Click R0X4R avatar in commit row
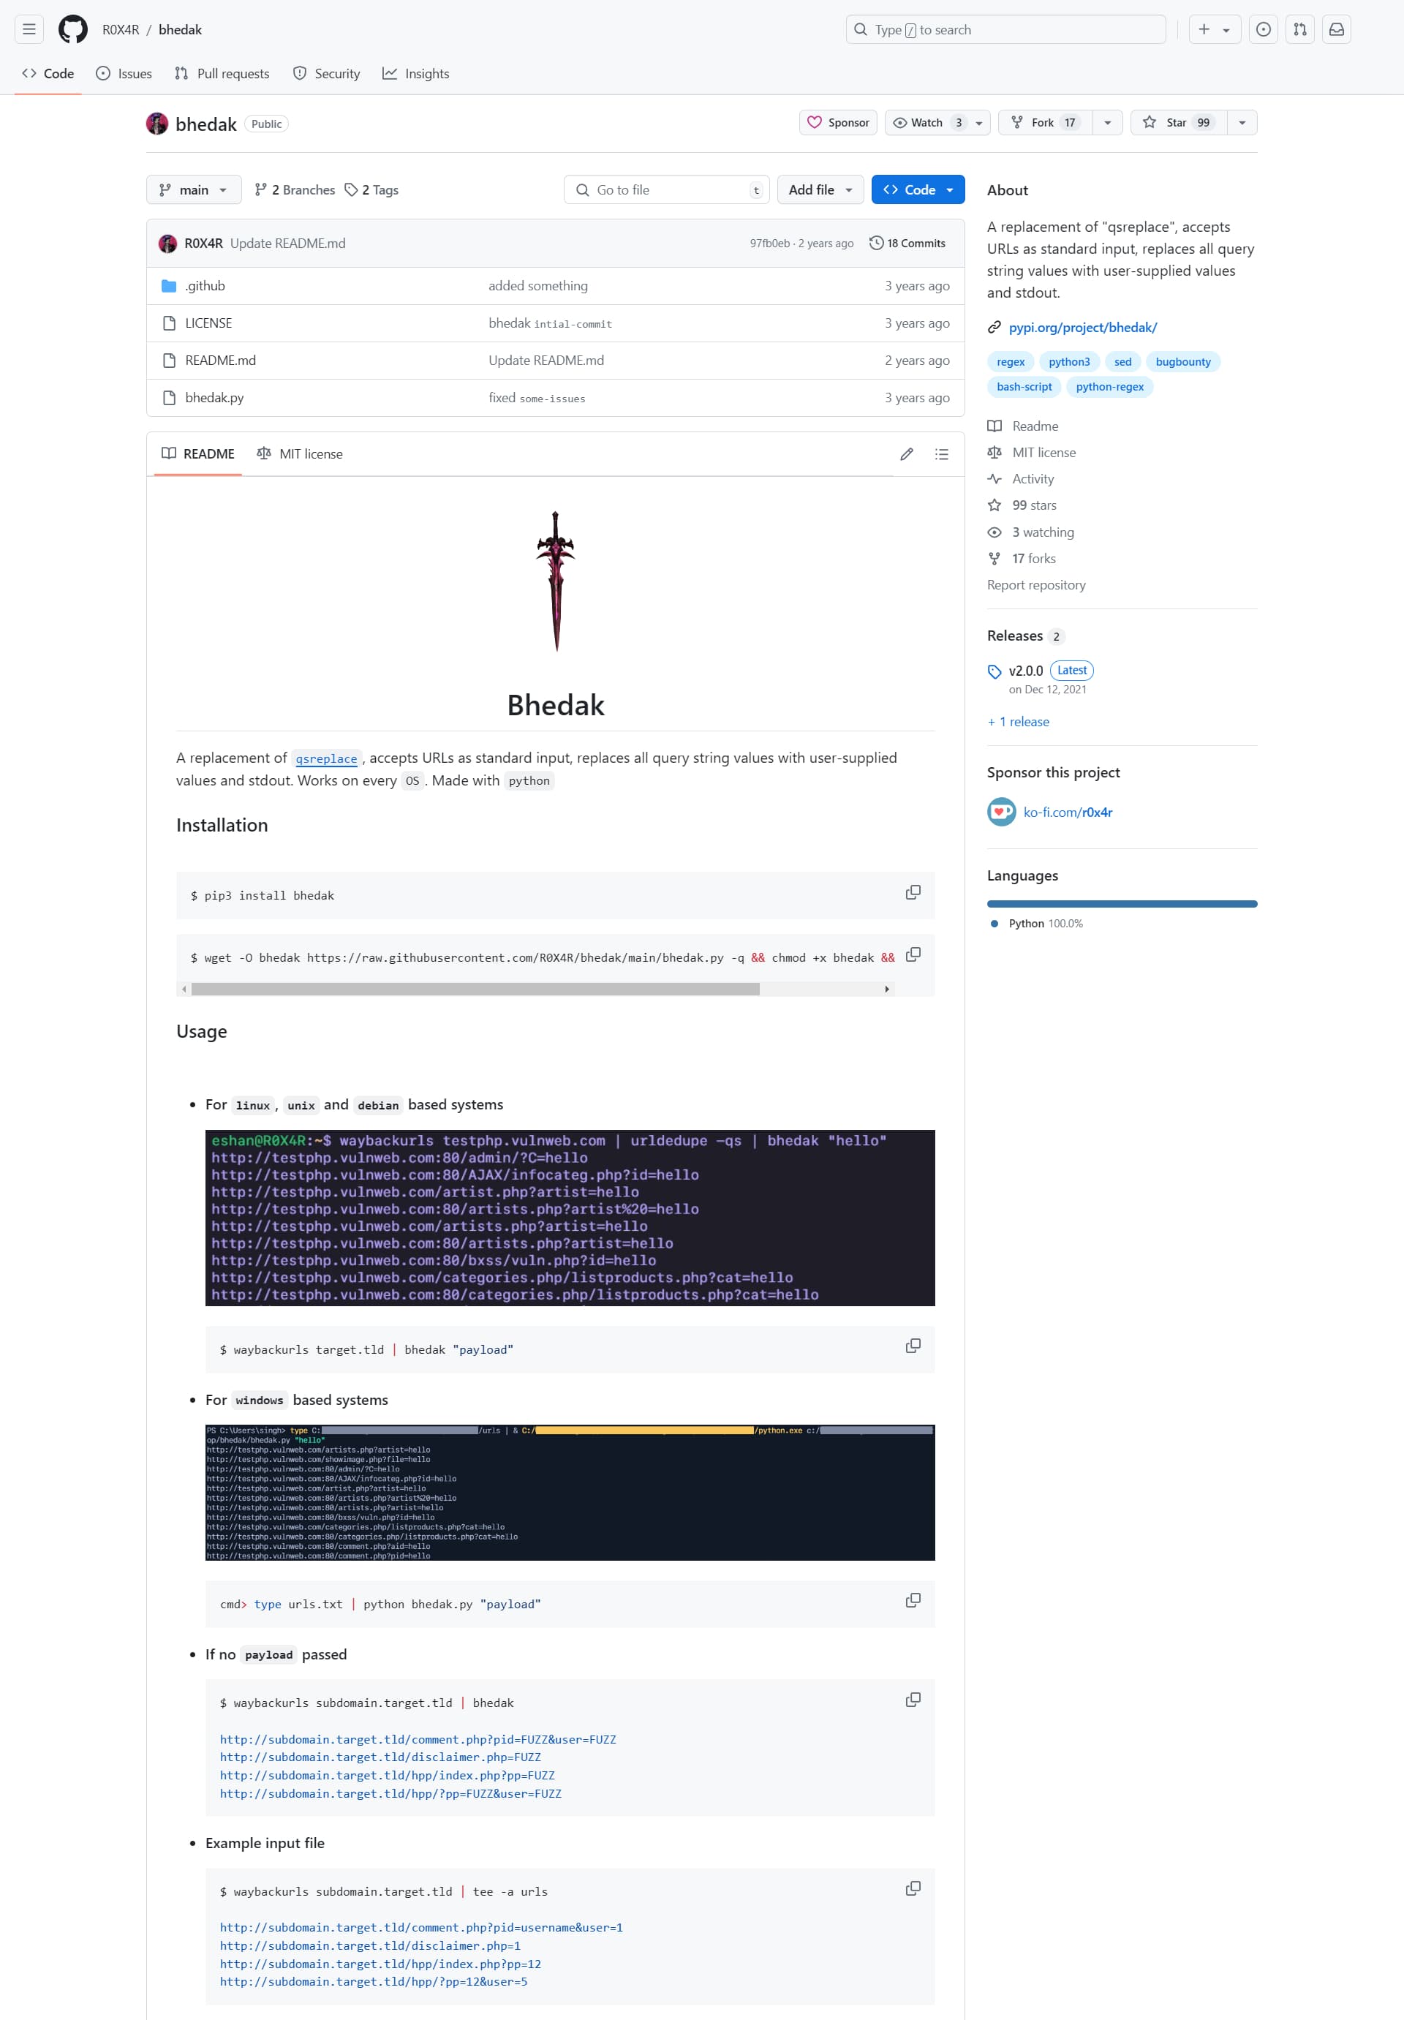 tap(167, 244)
